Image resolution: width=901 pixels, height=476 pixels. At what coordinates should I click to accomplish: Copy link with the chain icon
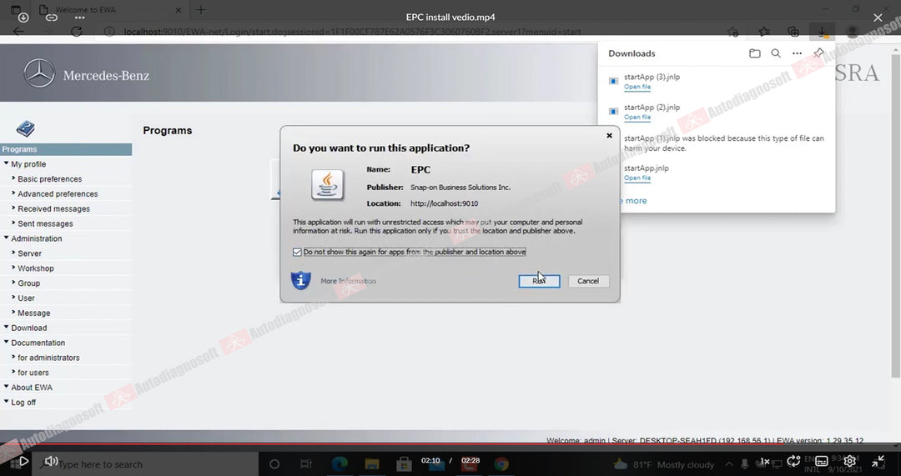[x=52, y=18]
